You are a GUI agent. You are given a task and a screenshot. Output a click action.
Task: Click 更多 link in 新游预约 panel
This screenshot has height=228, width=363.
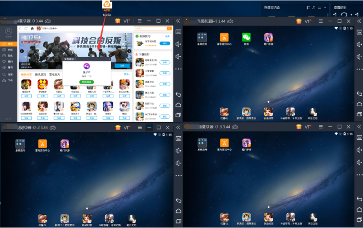point(167,36)
